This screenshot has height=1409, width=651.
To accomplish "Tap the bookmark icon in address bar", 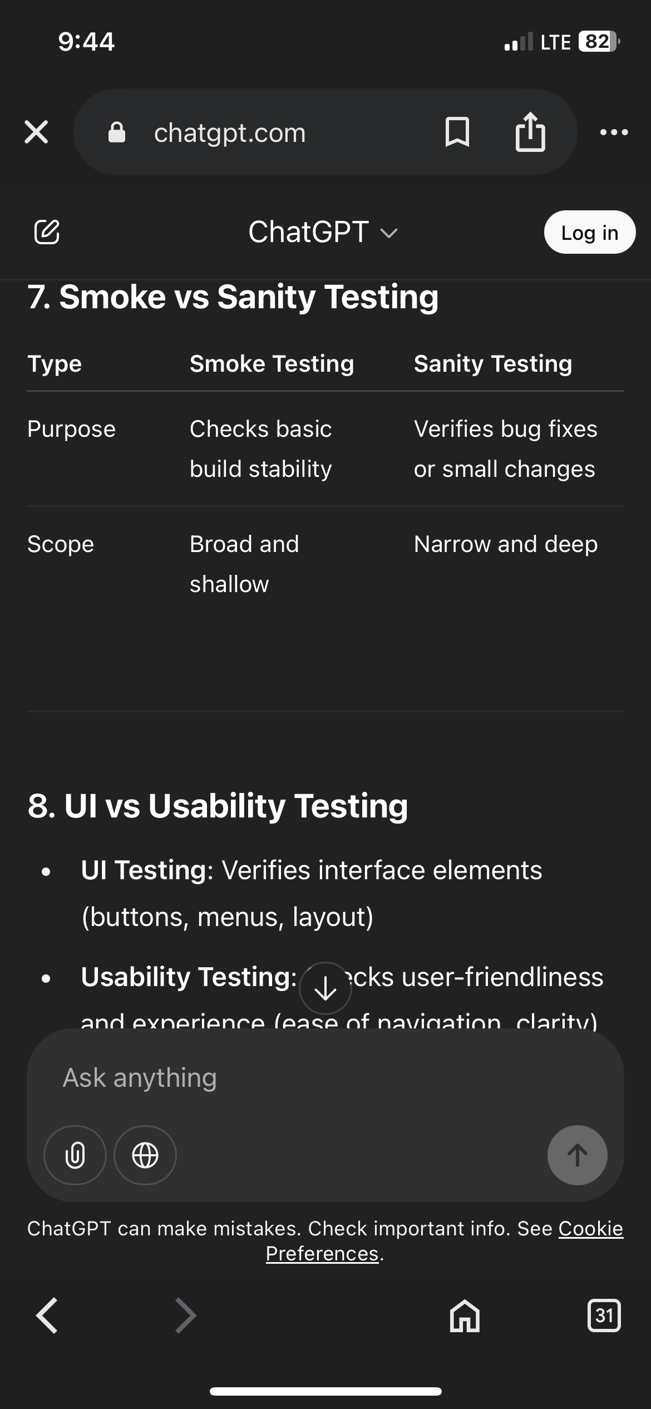I will 457,132.
